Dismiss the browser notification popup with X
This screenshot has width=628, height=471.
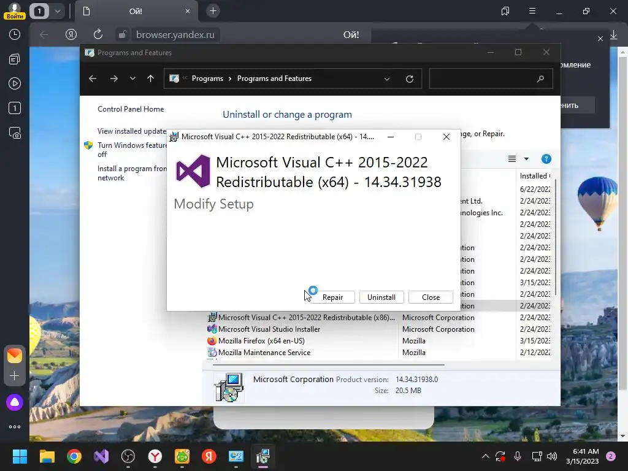[x=600, y=39]
